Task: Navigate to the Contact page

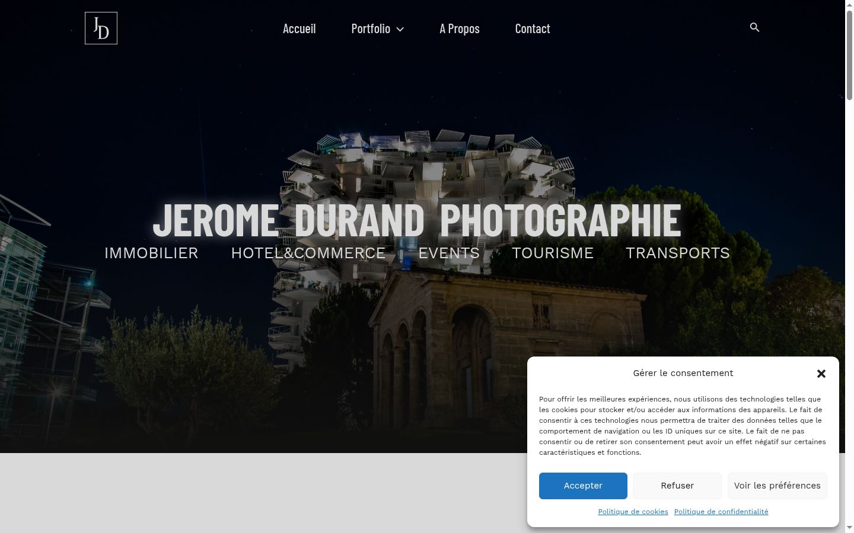Action: pos(533,28)
